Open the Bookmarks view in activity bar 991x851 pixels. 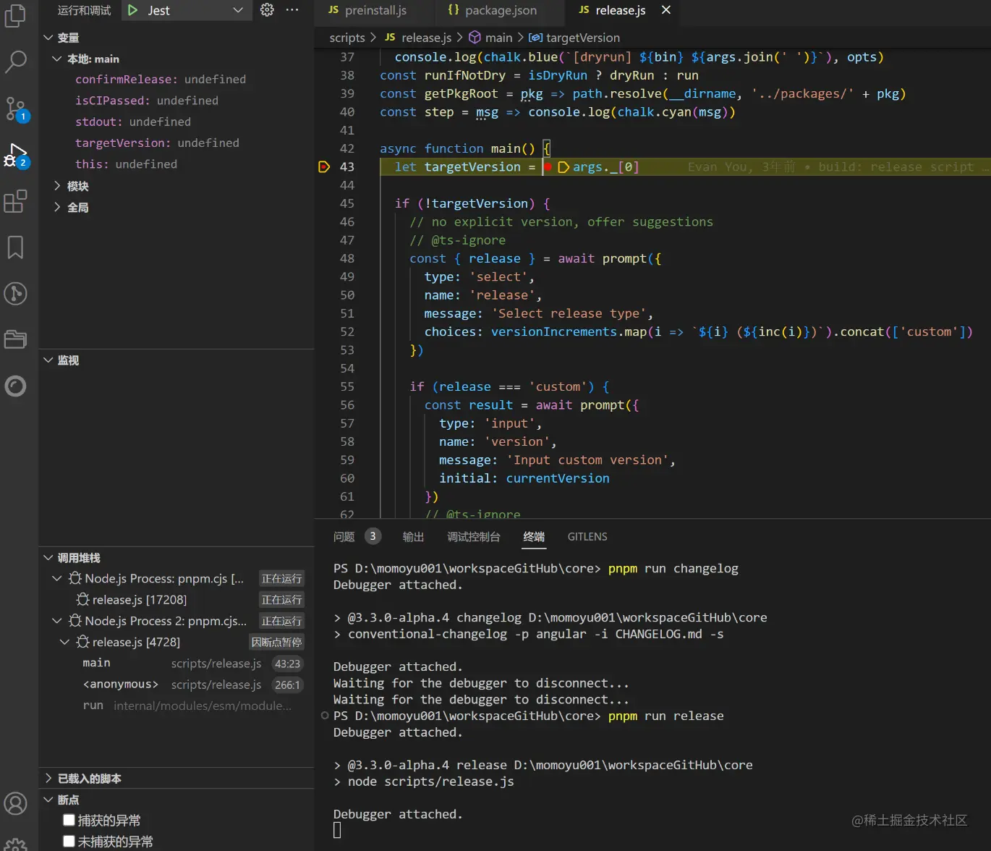[15, 247]
